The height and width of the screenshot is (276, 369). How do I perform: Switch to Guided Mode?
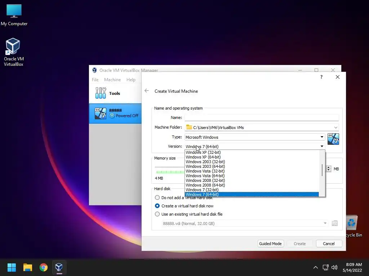click(x=270, y=244)
